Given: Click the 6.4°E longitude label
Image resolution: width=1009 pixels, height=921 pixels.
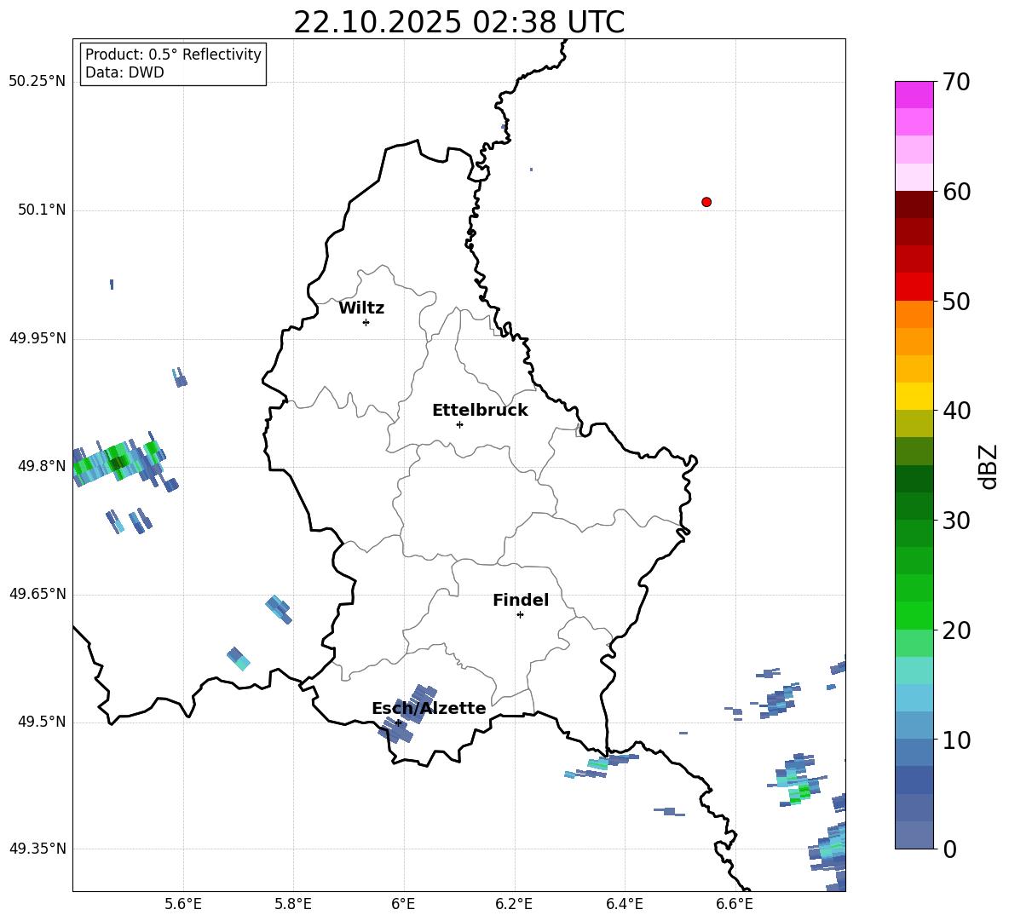Looking at the screenshot, I should click(624, 904).
